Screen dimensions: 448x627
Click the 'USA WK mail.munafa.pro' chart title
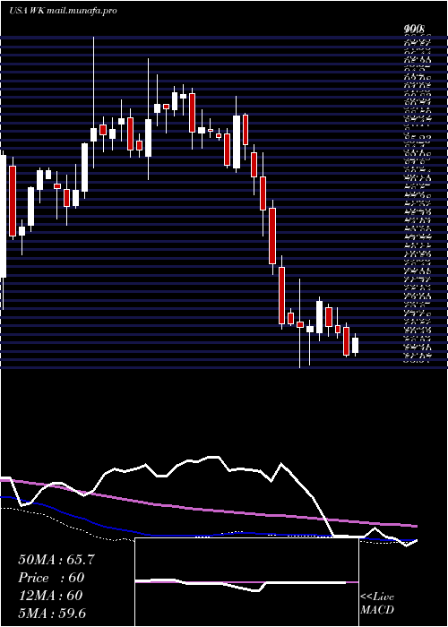click(63, 11)
